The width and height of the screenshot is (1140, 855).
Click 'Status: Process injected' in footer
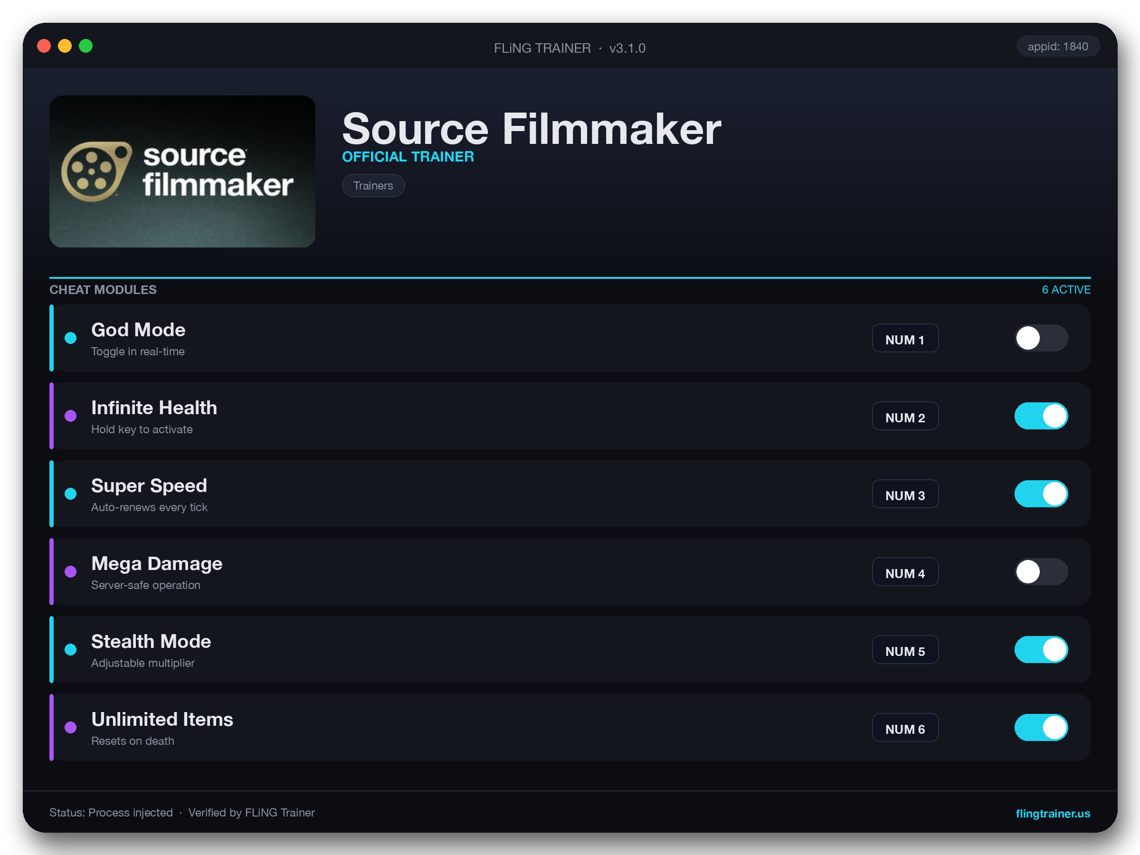coord(111,813)
